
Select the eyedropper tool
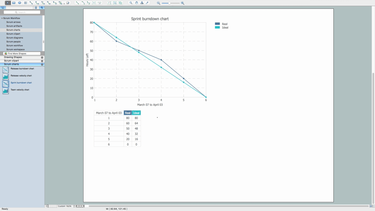[147, 3]
